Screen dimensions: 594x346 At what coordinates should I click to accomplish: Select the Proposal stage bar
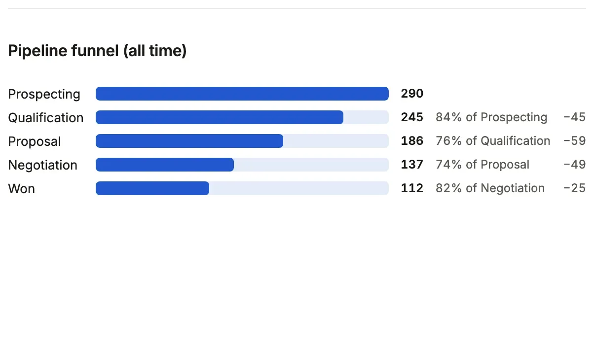click(x=242, y=141)
